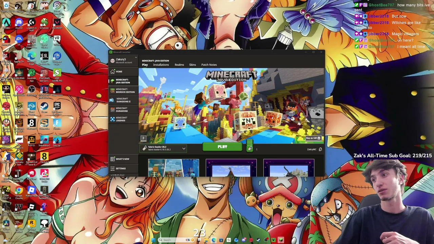The width and height of the screenshot is (434, 244).
Task: Open Microsoft Edge from the taskbar
Action: (214, 240)
